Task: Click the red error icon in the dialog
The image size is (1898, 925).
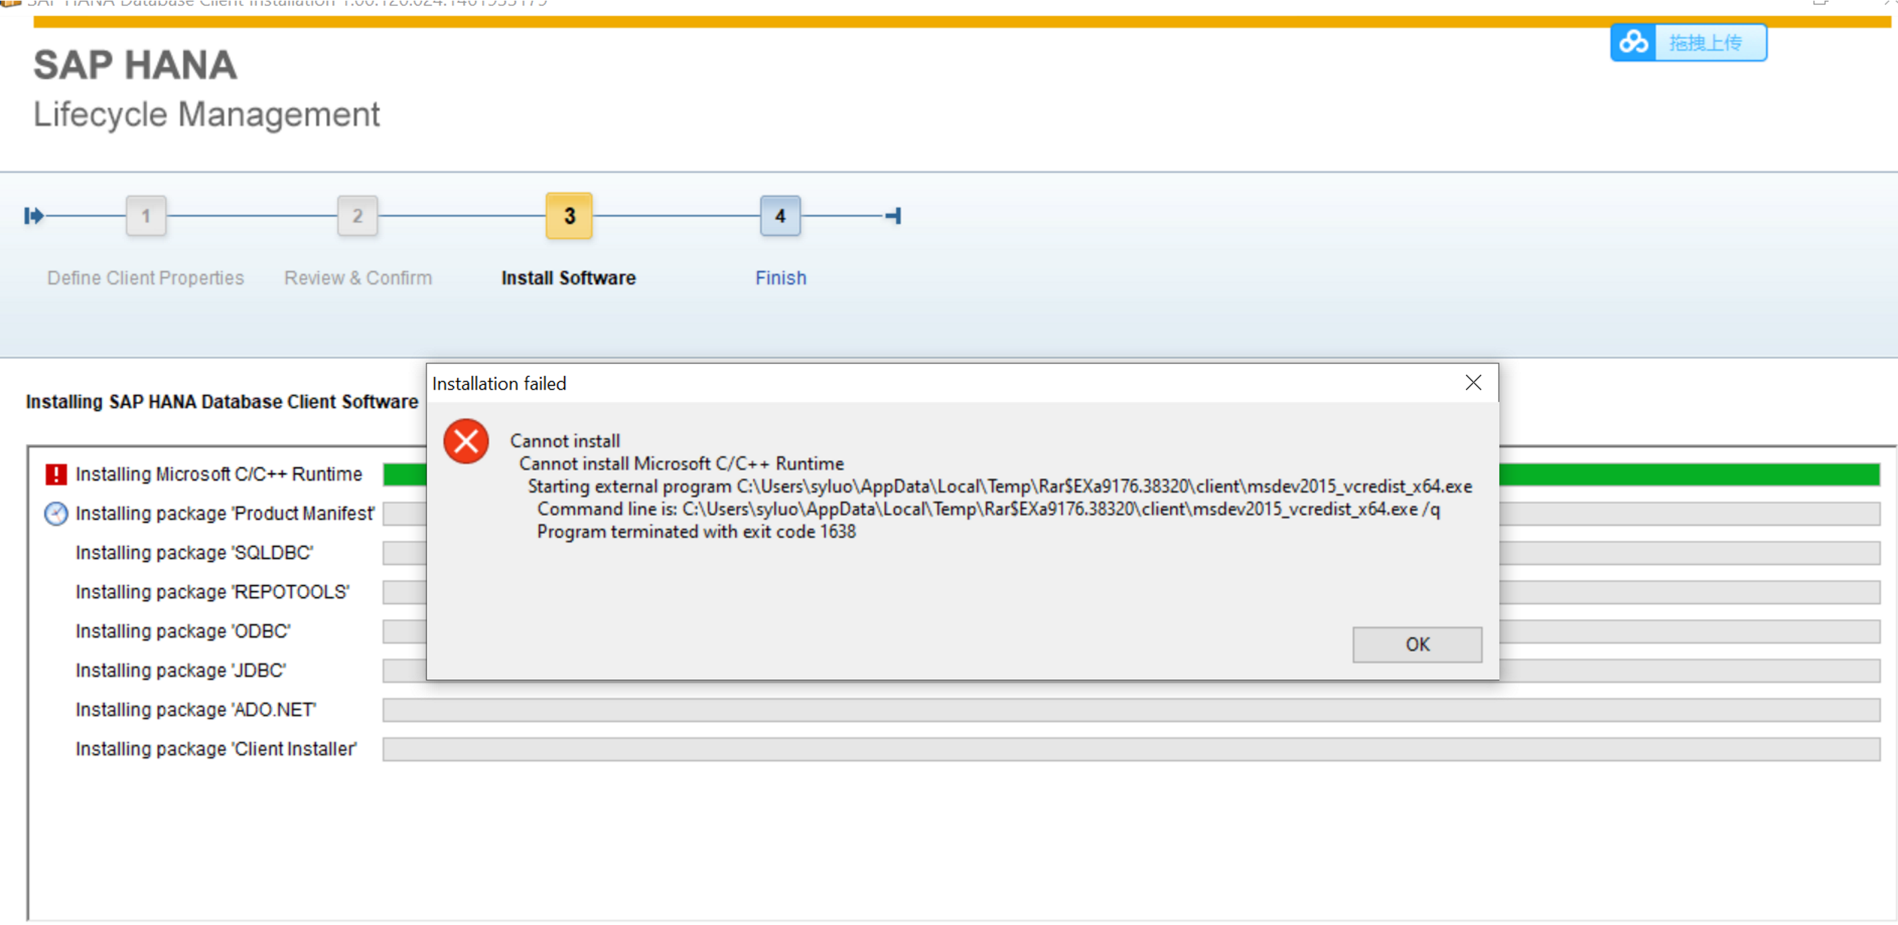Action: coord(466,441)
